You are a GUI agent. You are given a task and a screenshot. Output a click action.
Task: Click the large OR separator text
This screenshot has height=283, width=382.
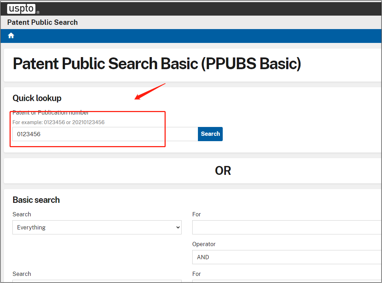point(223,171)
